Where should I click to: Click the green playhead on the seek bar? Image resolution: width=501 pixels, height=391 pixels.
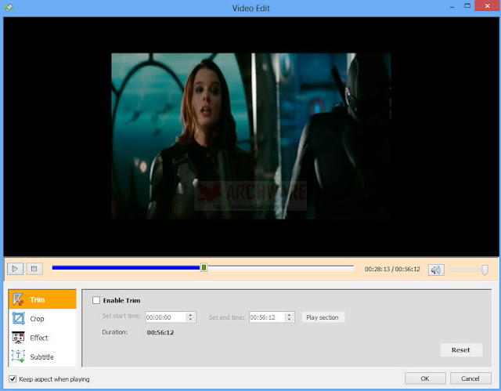pos(204,268)
